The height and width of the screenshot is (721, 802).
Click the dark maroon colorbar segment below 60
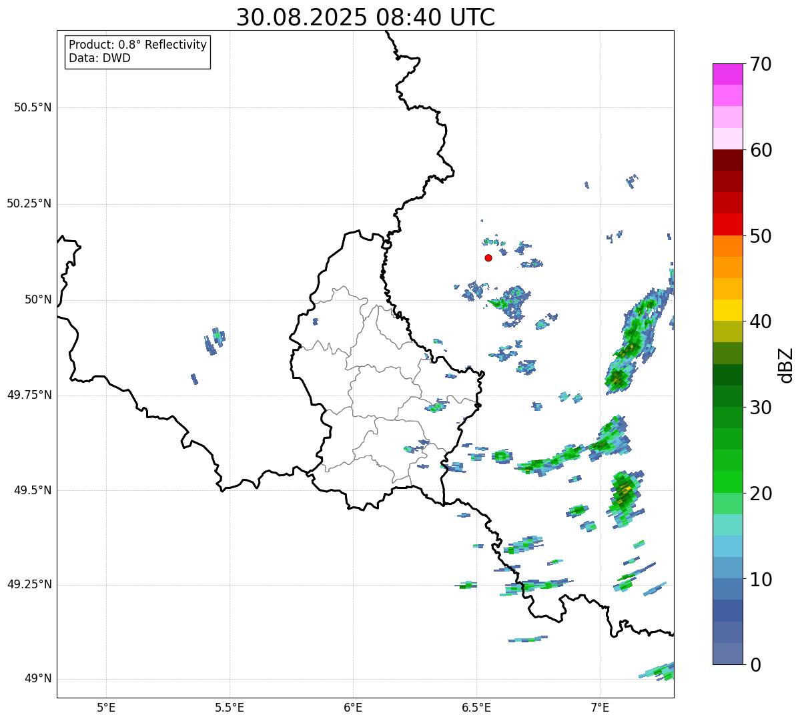pos(727,160)
